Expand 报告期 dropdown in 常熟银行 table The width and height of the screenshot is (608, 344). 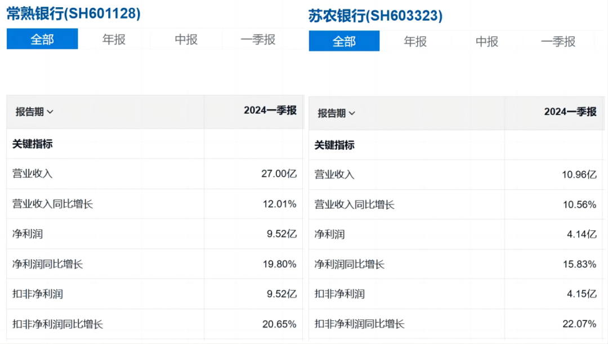(x=34, y=112)
